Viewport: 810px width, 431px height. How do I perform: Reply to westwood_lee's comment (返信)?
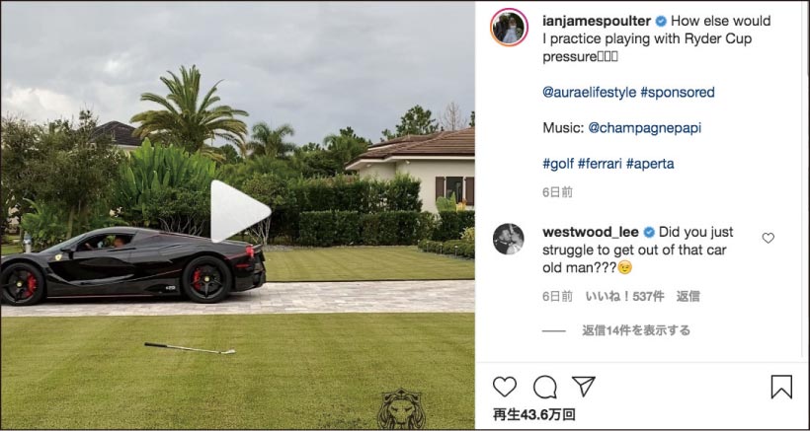pyautogui.click(x=688, y=297)
